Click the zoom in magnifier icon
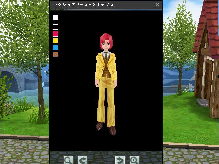Image resolution: width=219 pixels, height=164 pixels. click(x=134, y=160)
